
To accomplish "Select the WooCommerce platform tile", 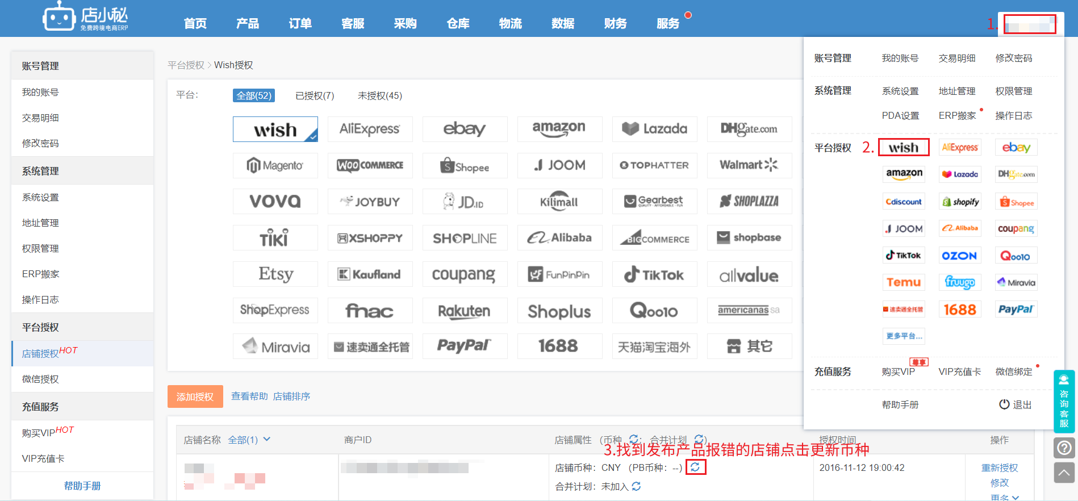I will 370,165.
